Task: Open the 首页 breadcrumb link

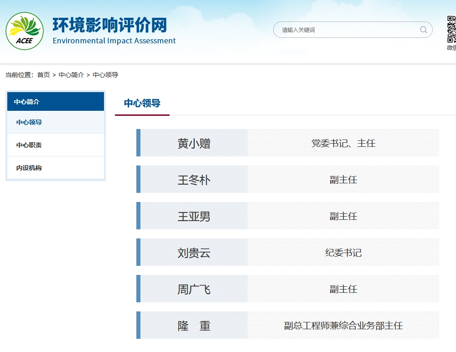Action: click(44, 75)
